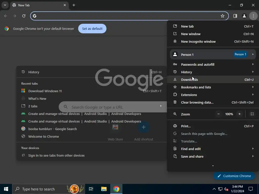Open the tab search dropdown arrow
Image resolution: width=259 pixels, height=194 pixels.
[x=5, y=5]
